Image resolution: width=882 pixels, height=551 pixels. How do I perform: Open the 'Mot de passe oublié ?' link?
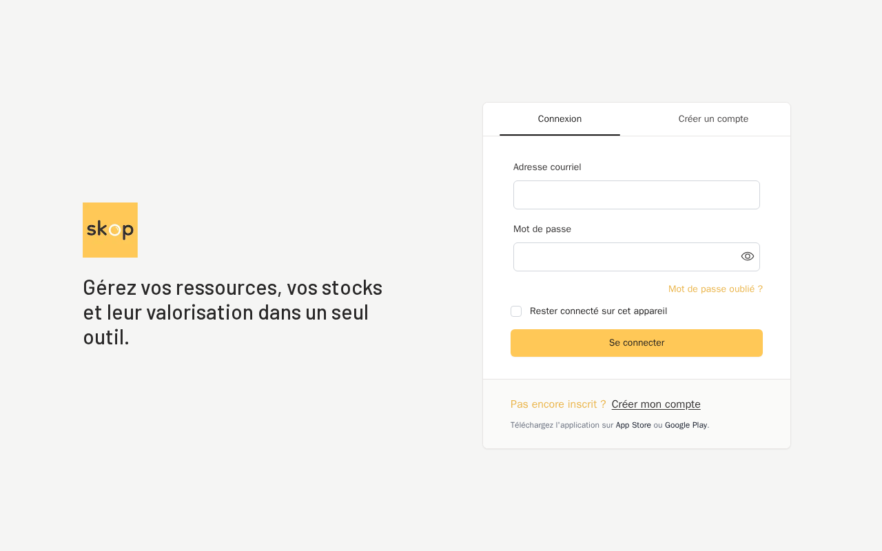pos(715,289)
